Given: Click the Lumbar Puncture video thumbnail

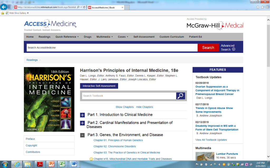Looking at the screenshot, I should coord(205,156).
